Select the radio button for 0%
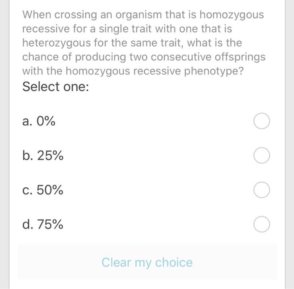 click(x=262, y=121)
